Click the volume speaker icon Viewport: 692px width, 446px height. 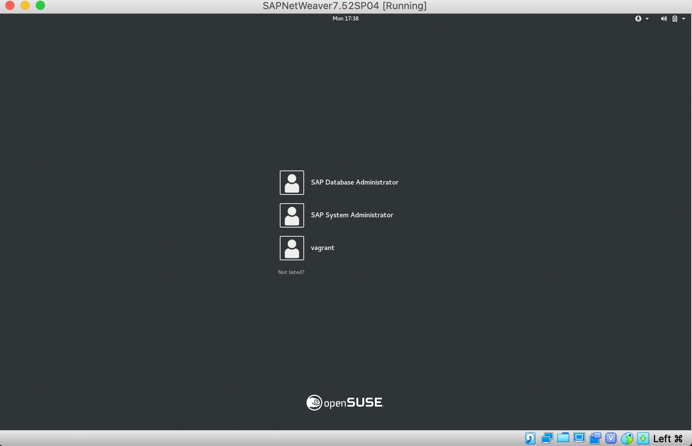tap(664, 19)
